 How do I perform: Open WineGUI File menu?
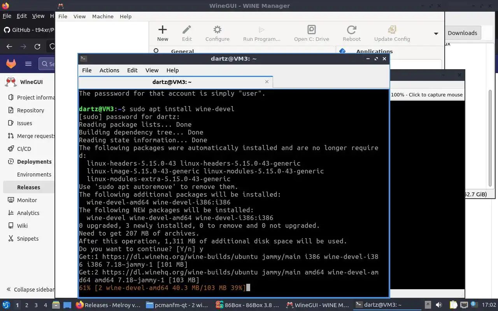63,16
